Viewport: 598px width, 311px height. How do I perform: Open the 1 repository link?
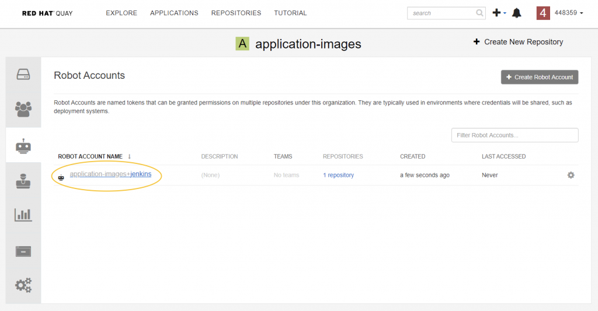(338, 175)
